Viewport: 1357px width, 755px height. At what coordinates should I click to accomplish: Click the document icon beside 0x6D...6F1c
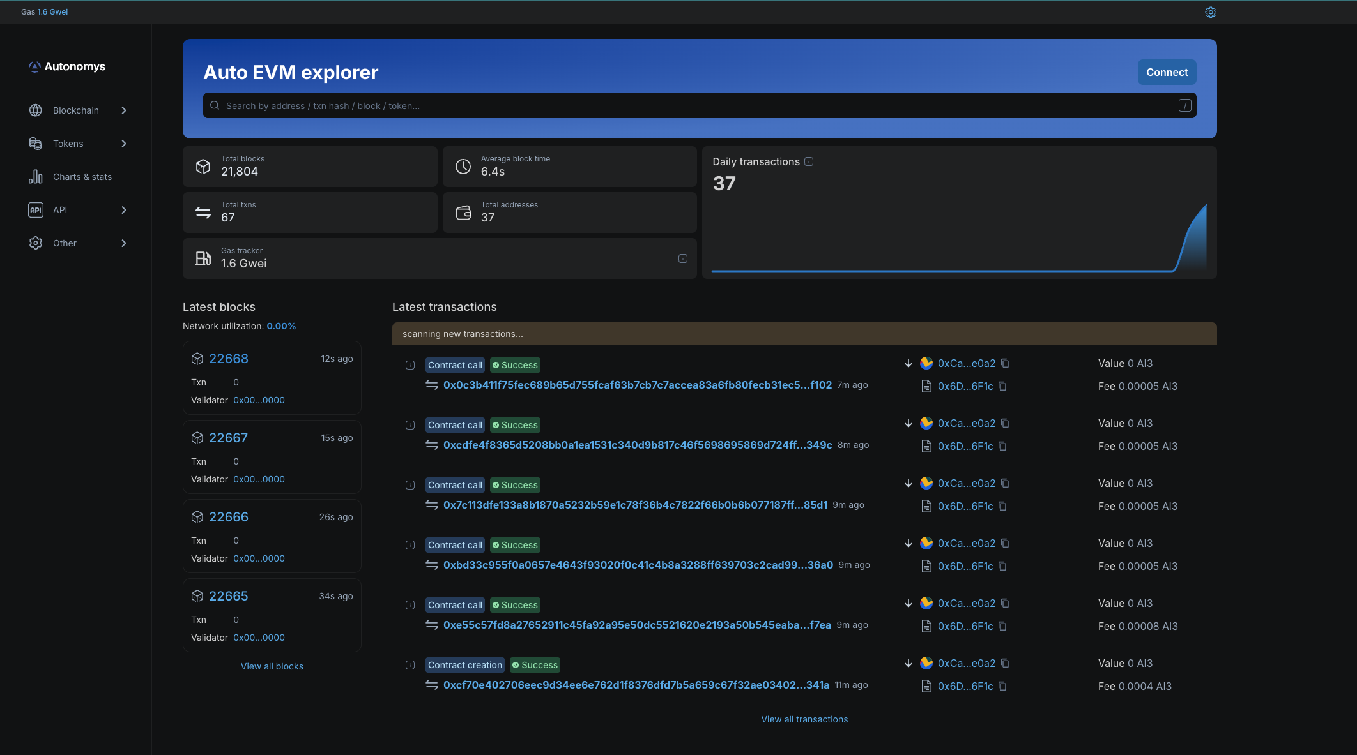click(926, 386)
